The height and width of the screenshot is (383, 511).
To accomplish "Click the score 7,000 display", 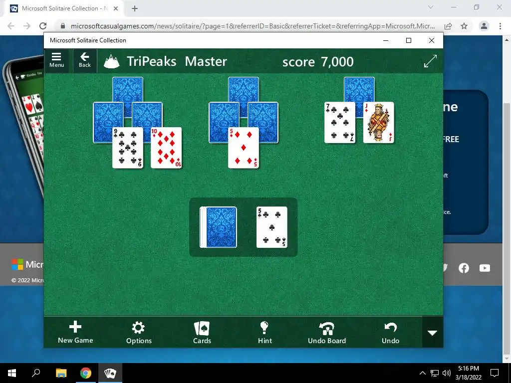I will (318, 61).
